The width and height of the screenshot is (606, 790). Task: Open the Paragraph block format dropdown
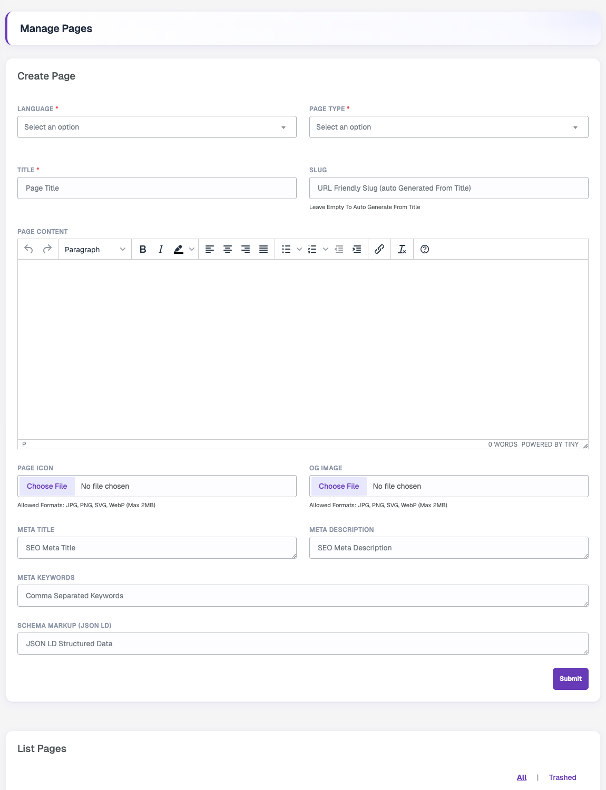click(95, 249)
